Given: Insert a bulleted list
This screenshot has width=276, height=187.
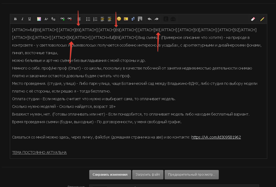Looking at the screenshot, I should pyautogui.click(x=88, y=19).
